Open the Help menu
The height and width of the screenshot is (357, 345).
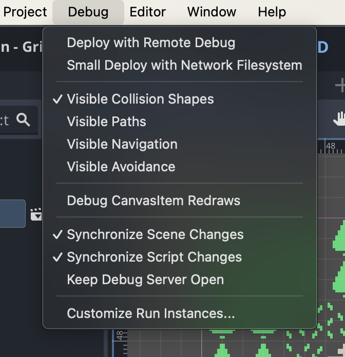coord(272,12)
